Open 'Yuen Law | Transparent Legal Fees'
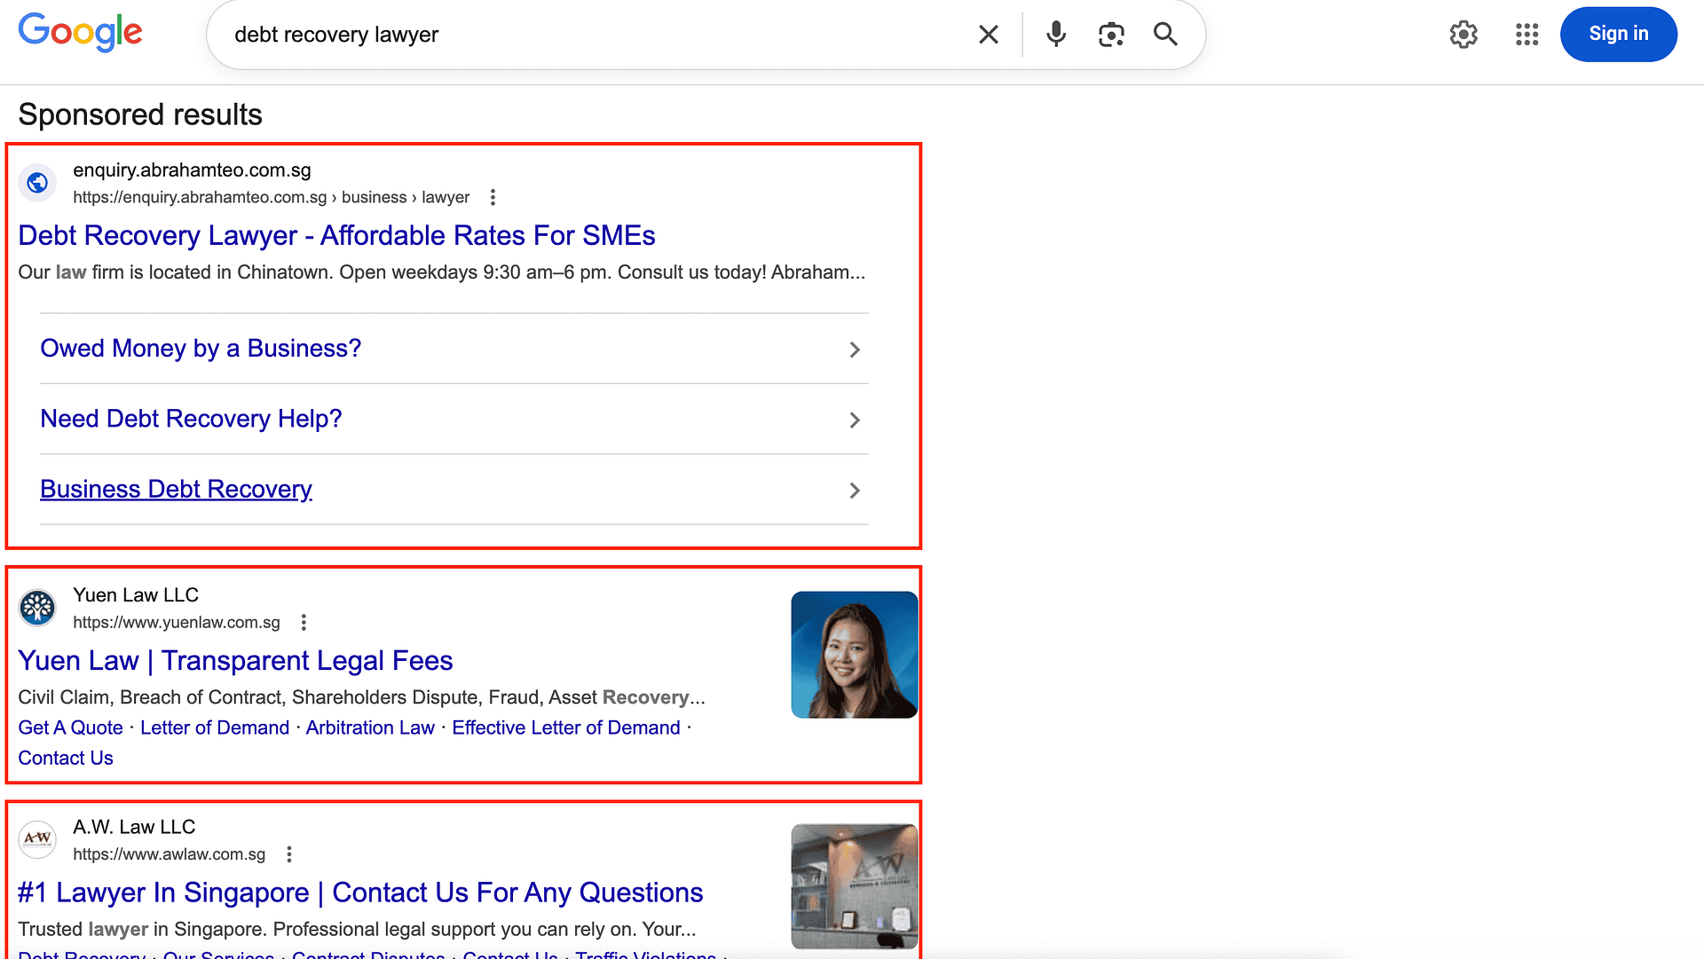This screenshot has width=1704, height=959. (x=235, y=661)
